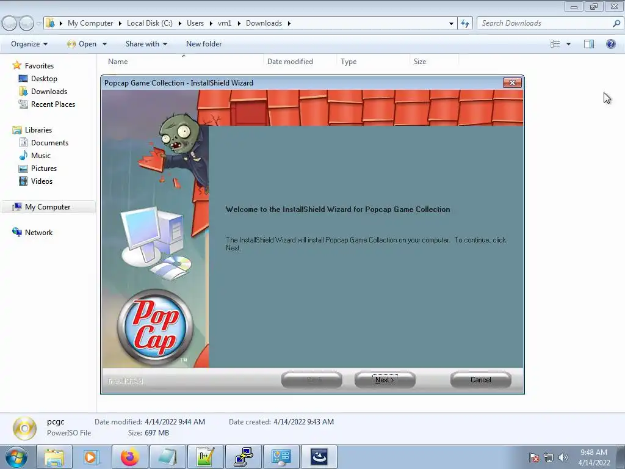Open the Action Center flag in tray
Image resolution: width=625 pixels, height=469 pixels.
(534, 457)
